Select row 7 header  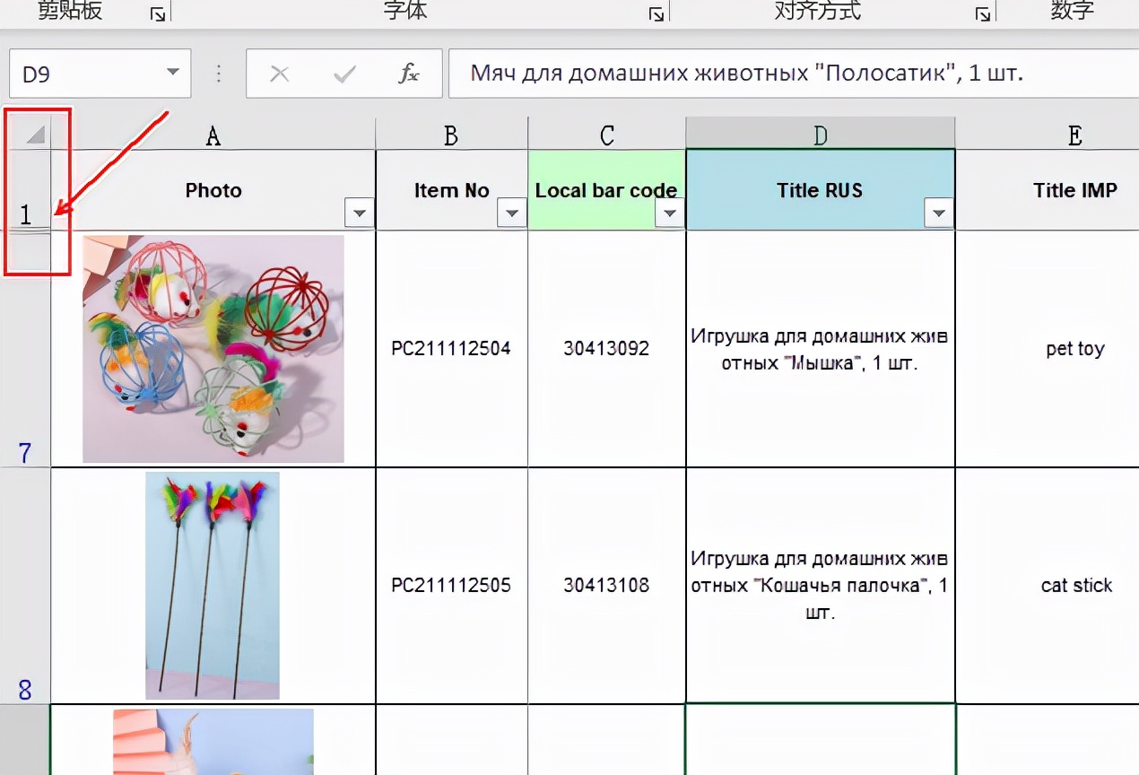pos(25,349)
